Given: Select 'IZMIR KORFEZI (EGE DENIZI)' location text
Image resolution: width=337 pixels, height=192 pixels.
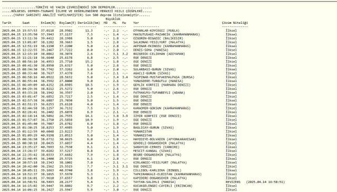Looking at the screenshot, I should (x=157, y=116).
